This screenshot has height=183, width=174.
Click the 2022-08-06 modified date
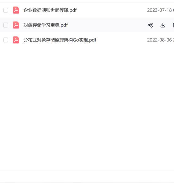click(159, 40)
